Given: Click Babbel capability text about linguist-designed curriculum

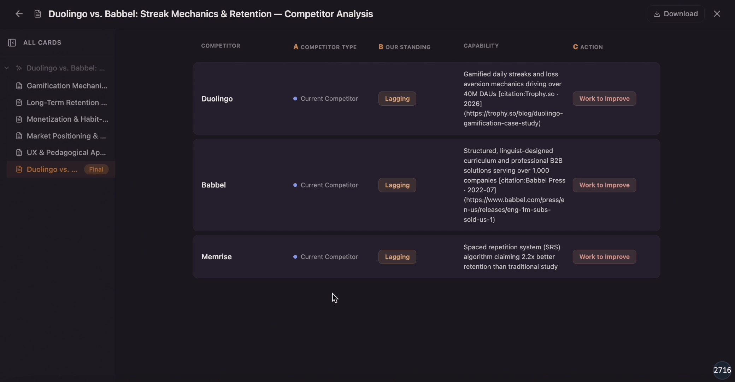Looking at the screenshot, I should coord(514,185).
